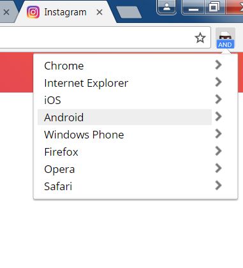Select the Android menu item

124,117
